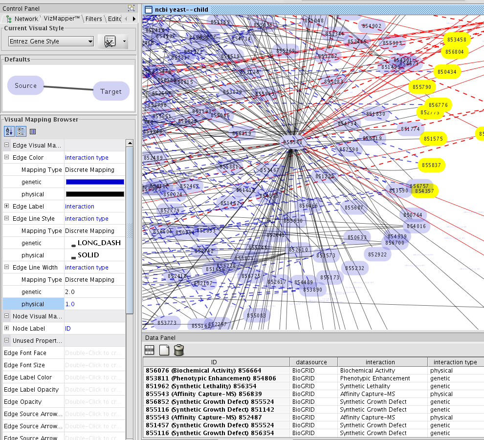Sort by interaction type column header
Viewport: 484px width, 440px height.
pos(456,362)
